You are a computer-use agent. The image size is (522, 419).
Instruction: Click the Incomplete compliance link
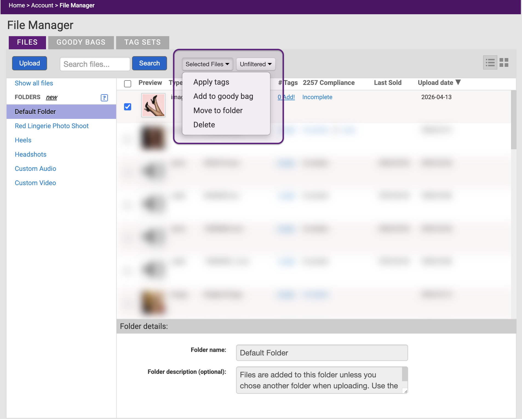(317, 97)
